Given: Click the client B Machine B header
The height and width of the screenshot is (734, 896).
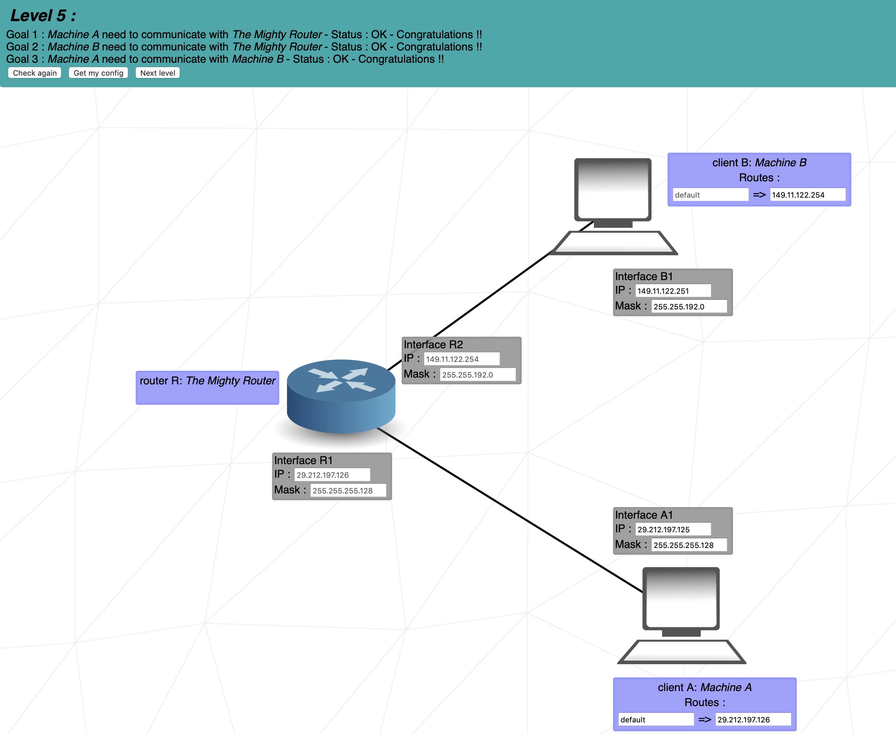Looking at the screenshot, I should pyautogui.click(x=759, y=163).
